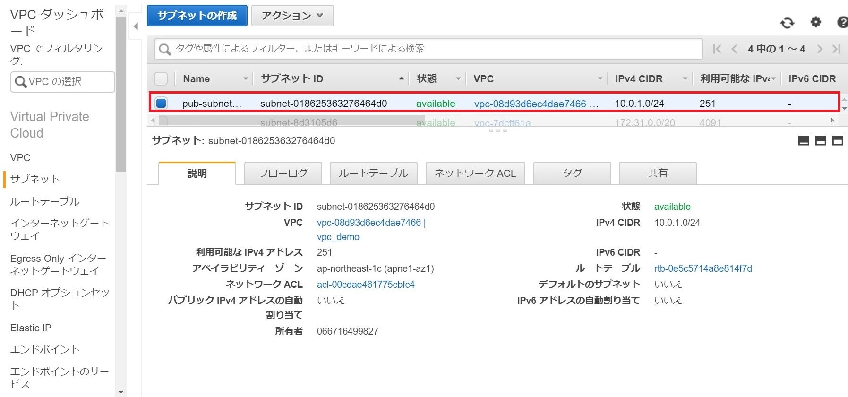Maximize details pane with last layout icon
This screenshot has height=397, width=848.
click(x=838, y=141)
